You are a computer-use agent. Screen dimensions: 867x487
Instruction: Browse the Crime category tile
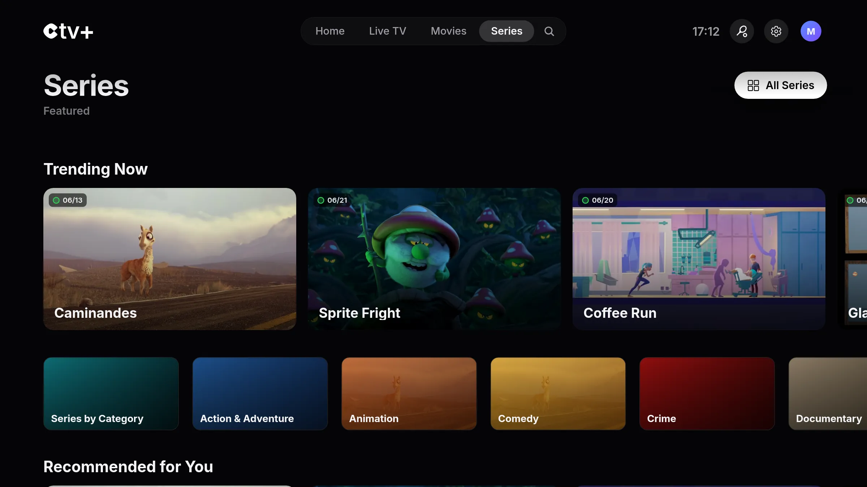click(707, 394)
